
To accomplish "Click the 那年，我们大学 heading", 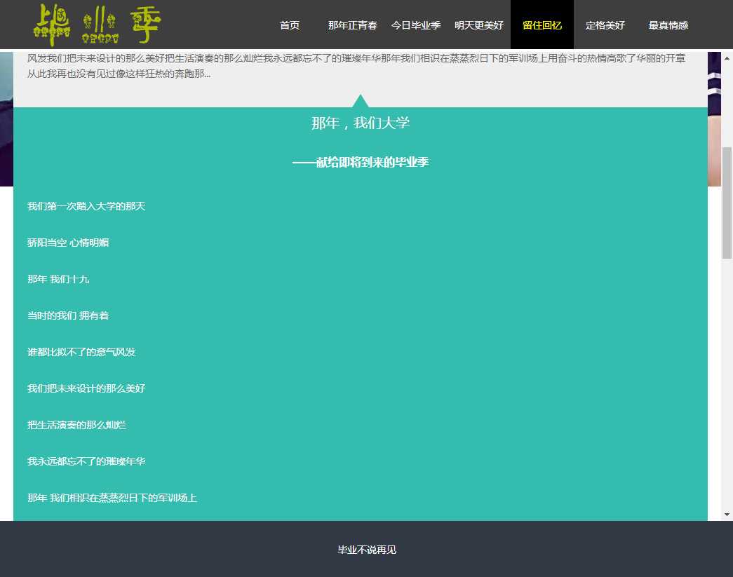I will pos(360,123).
